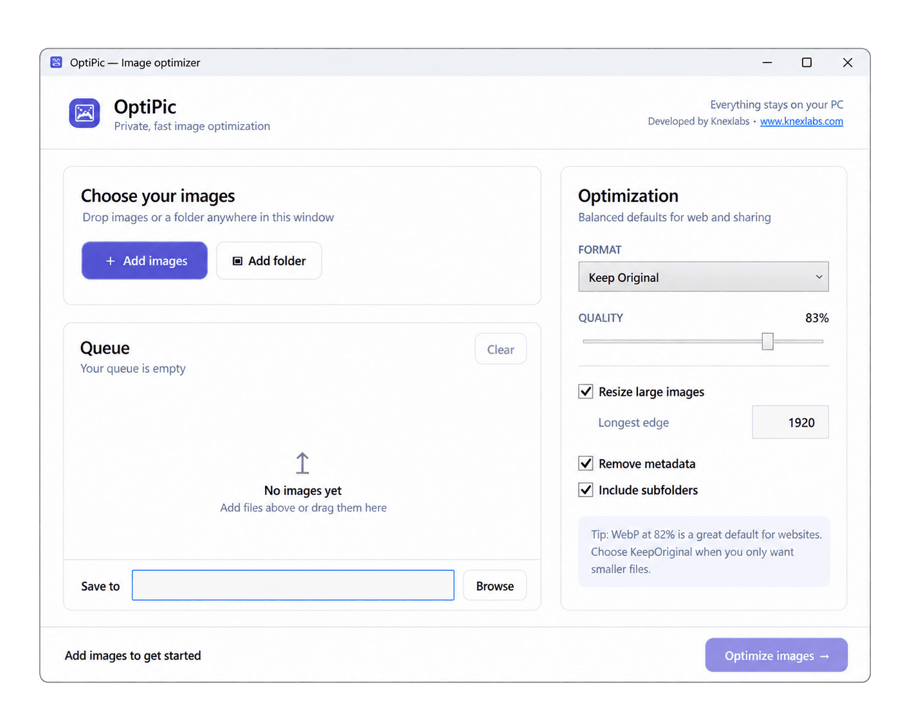910x714 pixels.
Task: Close the OptiPic window
Action: tap(848, 62)
